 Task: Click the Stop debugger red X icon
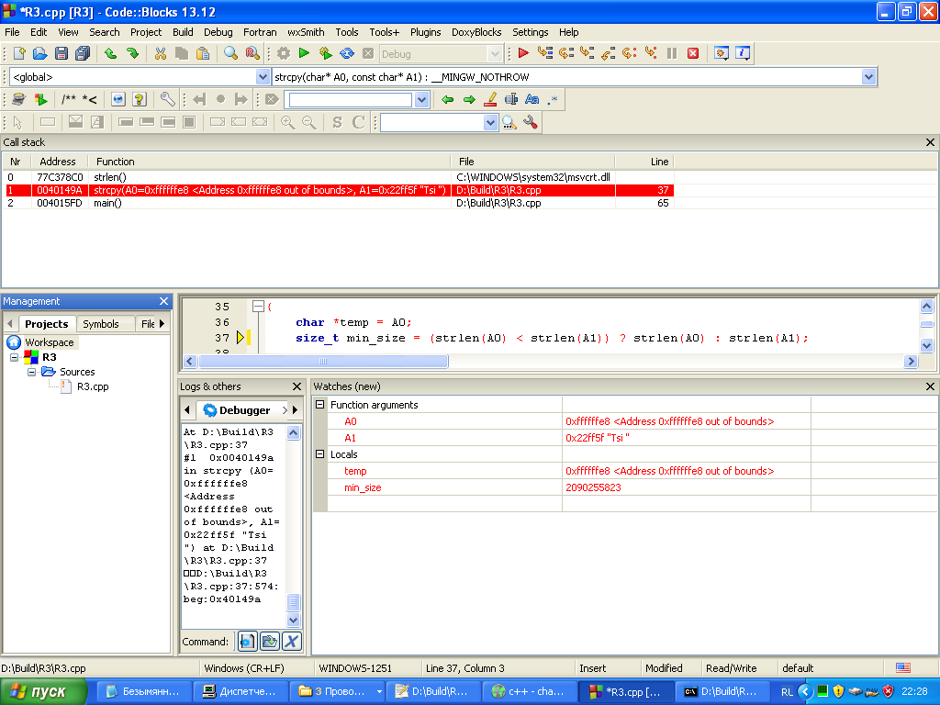tap(693, 53)
